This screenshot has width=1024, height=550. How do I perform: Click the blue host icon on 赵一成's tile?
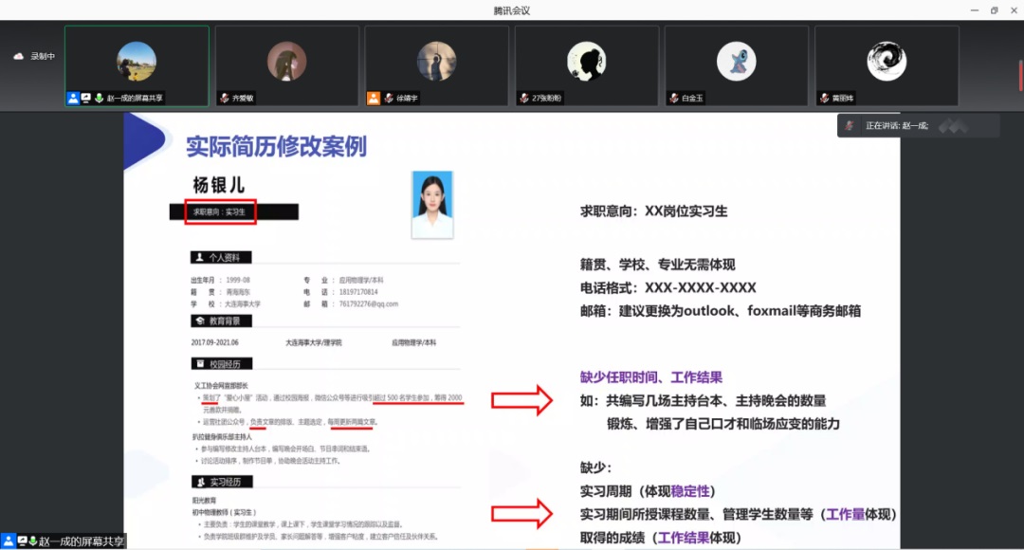(73, 98)
